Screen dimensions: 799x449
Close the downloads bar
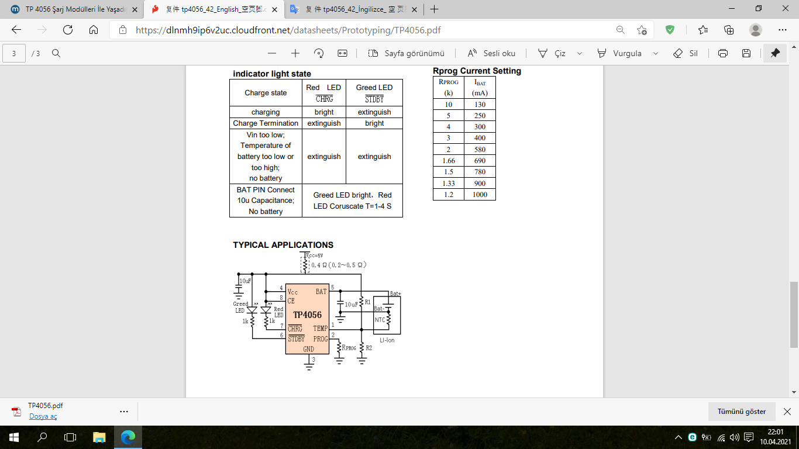[x=787, y=412]
